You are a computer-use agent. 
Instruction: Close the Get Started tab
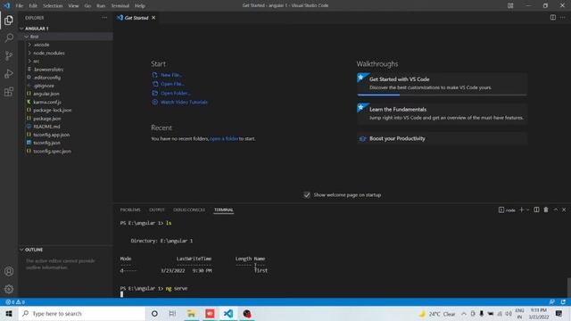pyautogui.click(x=153, y=18)
